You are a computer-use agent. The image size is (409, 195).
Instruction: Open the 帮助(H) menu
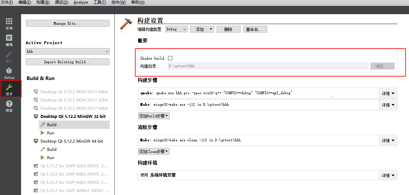(138, 2)
